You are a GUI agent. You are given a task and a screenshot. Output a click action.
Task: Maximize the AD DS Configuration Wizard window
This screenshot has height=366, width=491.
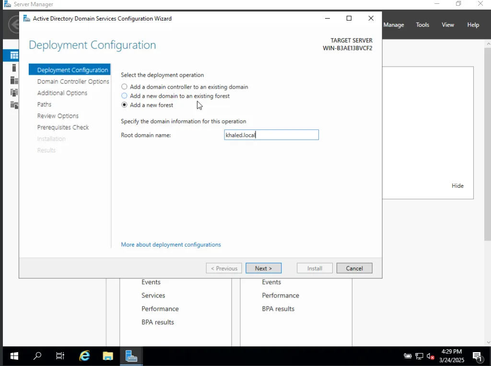tap(349, 19)
